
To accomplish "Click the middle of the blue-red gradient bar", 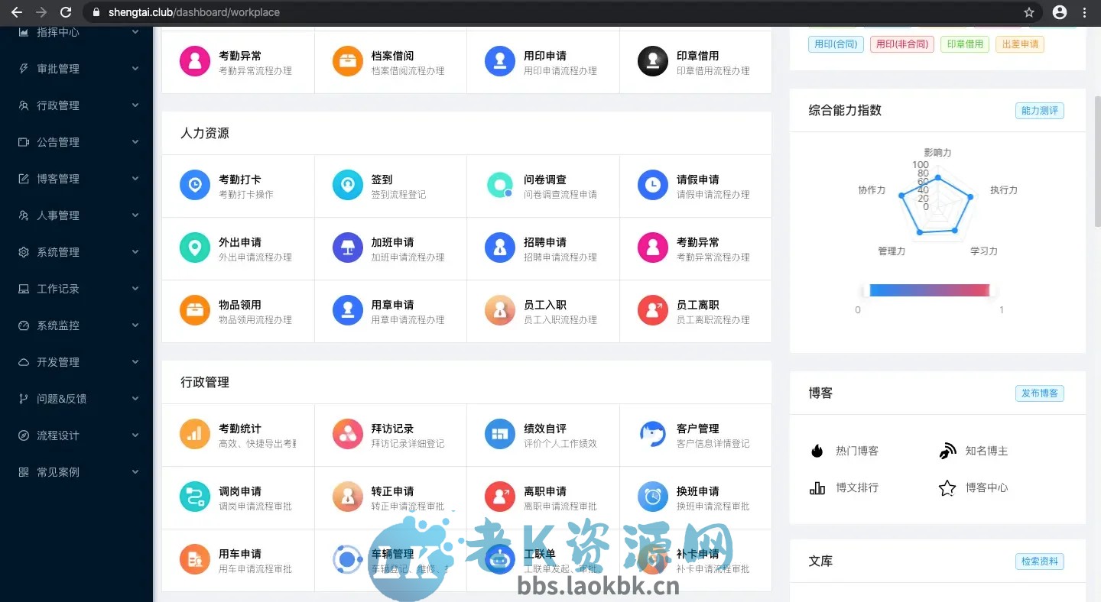I will pos(930,290).
